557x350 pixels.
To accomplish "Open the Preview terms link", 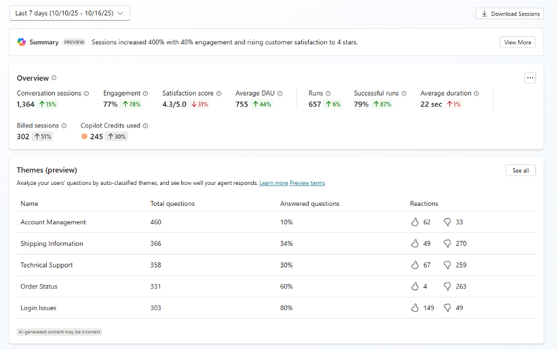I will pos(307,183).
